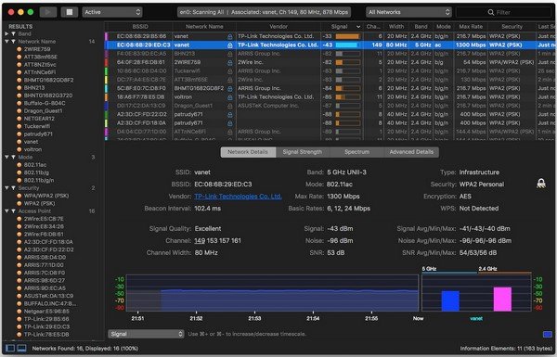Toggle the sidebar panel view icon
This screenshot has width=557, height=357.
coord(10,348)
